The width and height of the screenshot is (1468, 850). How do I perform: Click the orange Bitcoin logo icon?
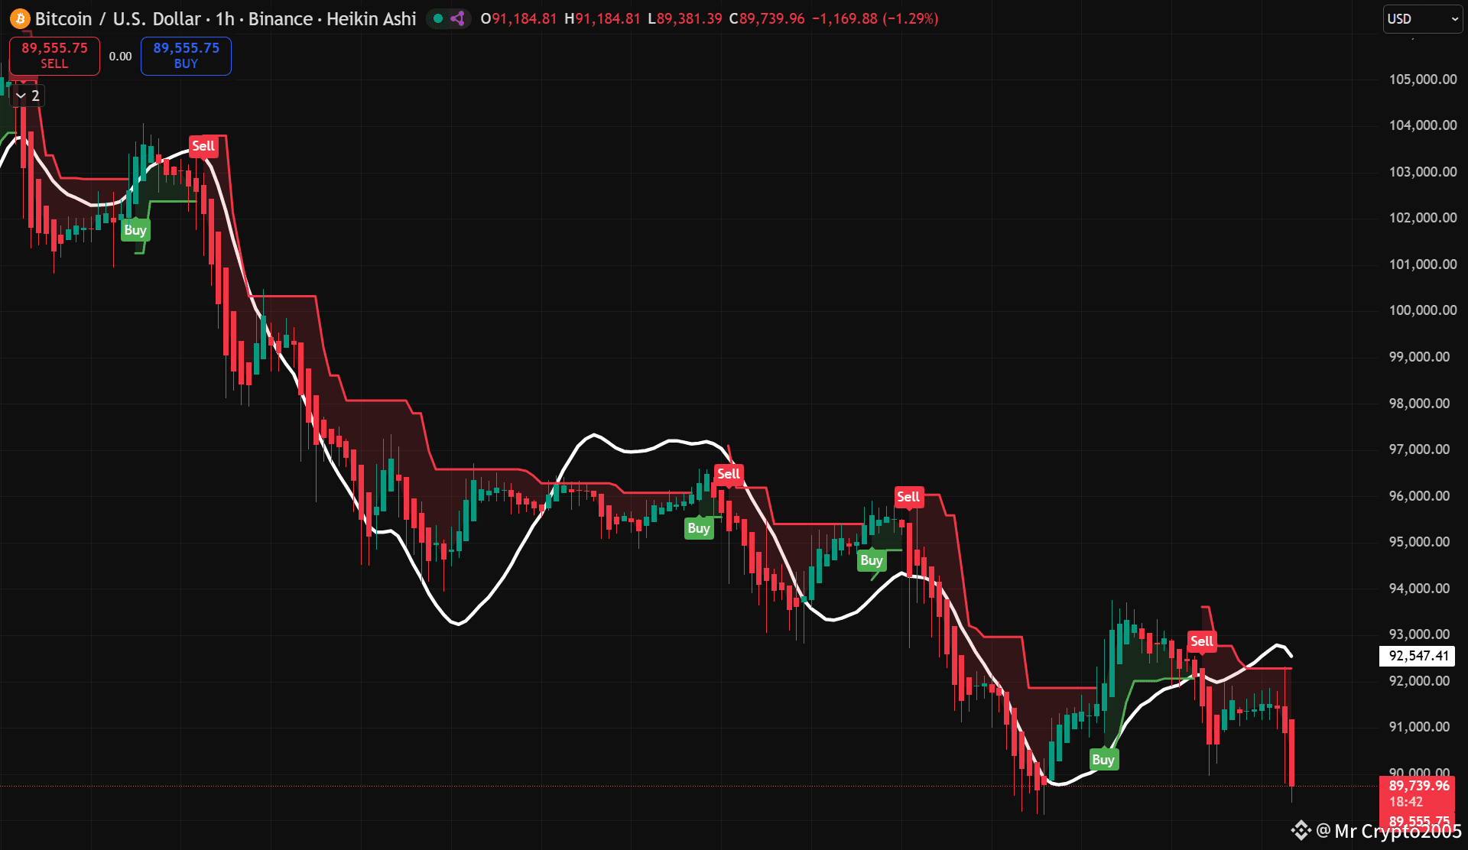(19, 19)
